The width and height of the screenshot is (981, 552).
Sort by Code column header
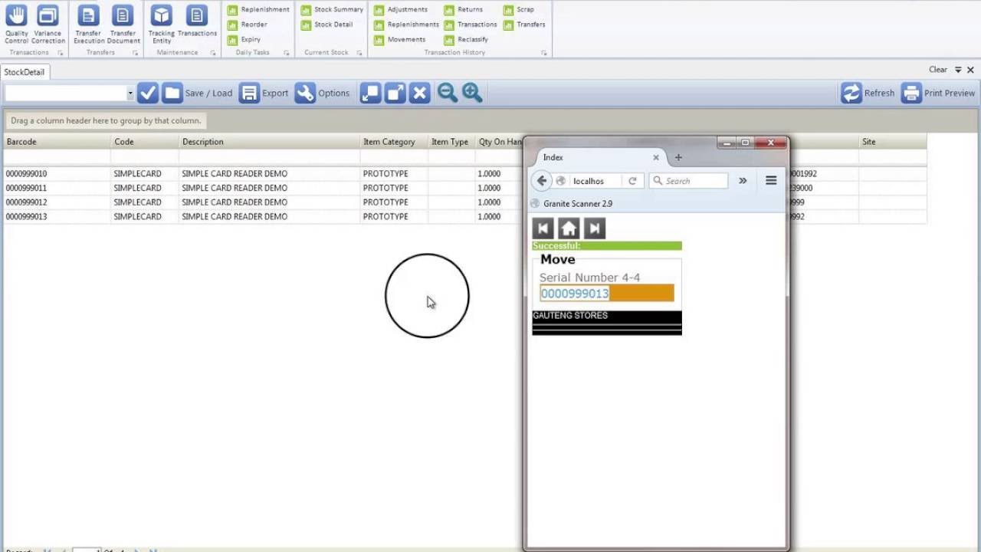coord(145,142)
